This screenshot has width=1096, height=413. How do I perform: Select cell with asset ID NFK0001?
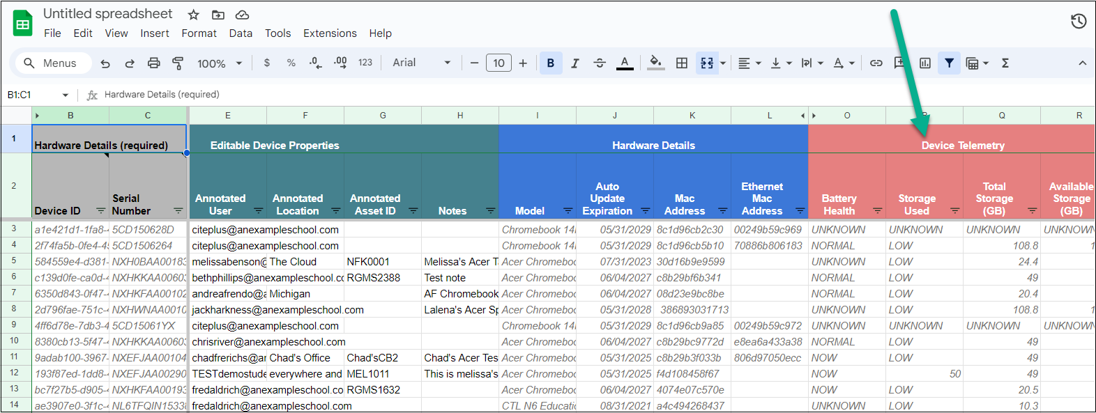(383, 262)
